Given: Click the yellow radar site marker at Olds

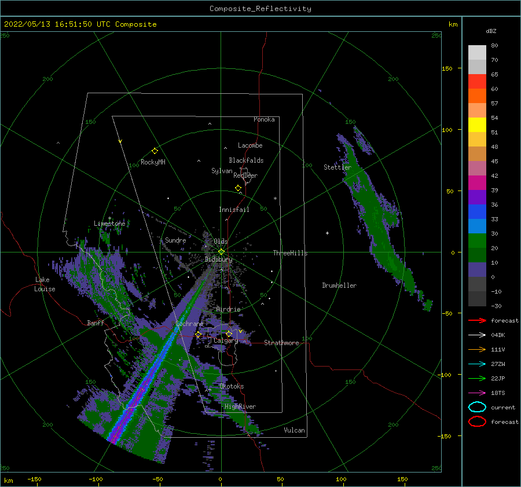Looking at the screenshot, I should (221, 252).
